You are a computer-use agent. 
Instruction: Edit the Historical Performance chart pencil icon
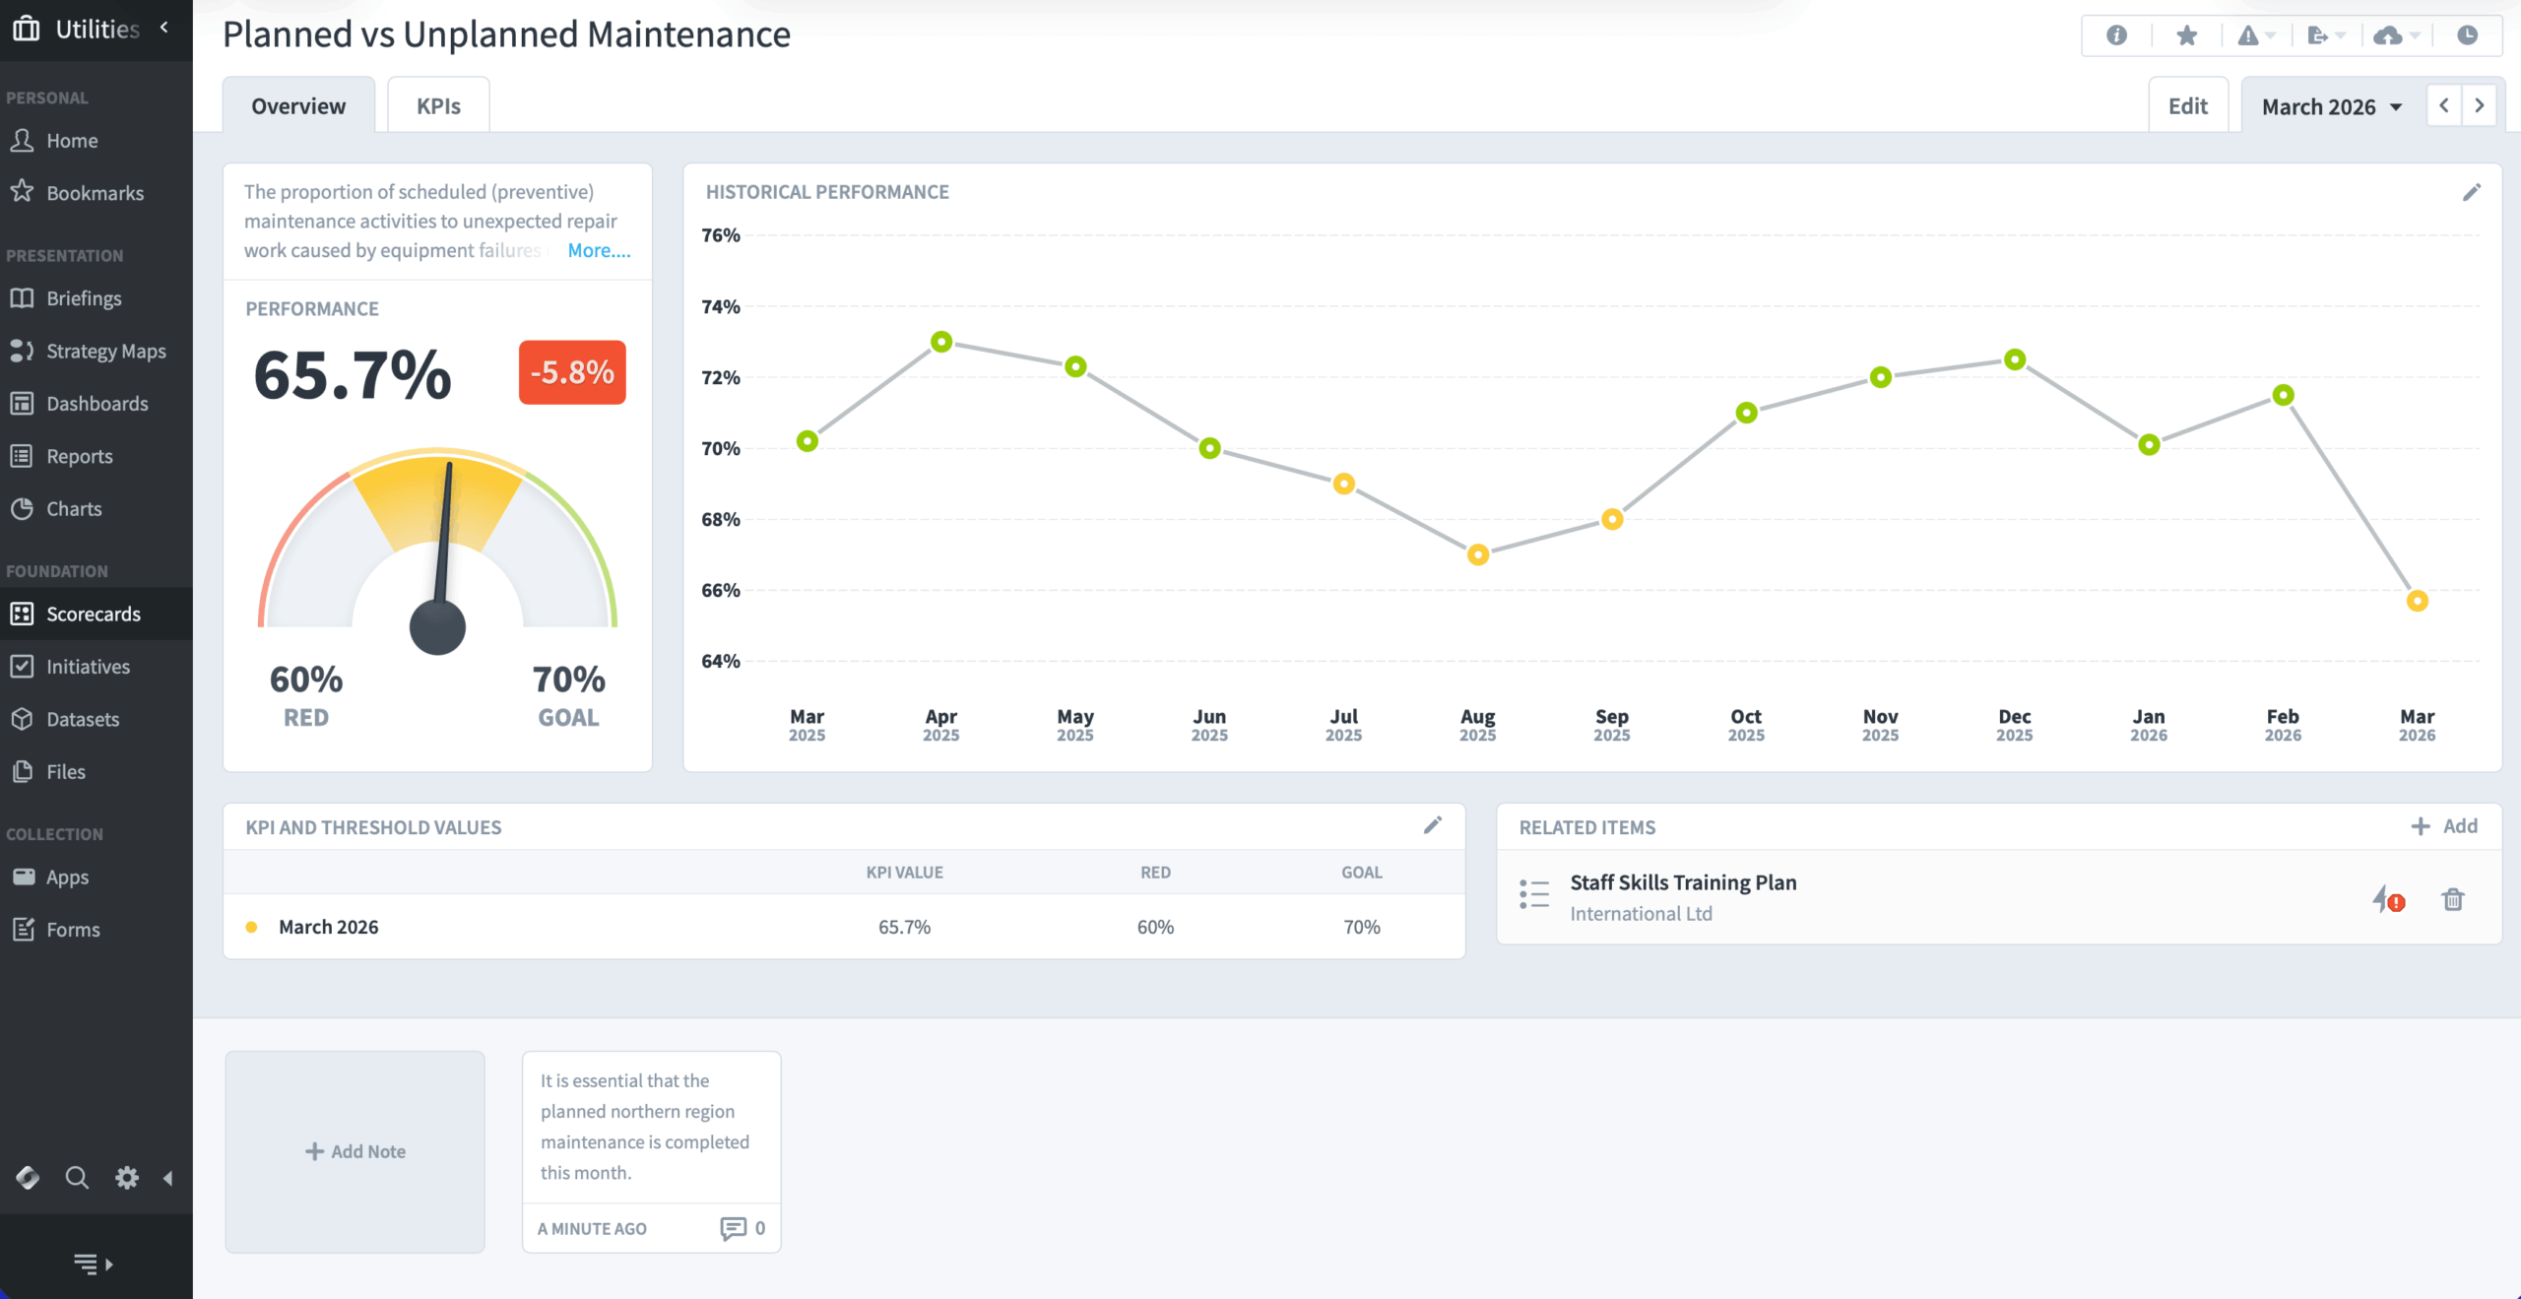click(2471, 192)
